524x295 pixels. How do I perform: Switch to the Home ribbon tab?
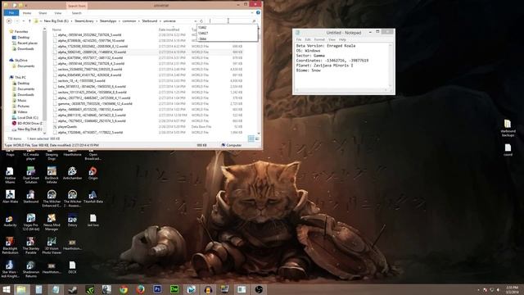click(27, 13)
